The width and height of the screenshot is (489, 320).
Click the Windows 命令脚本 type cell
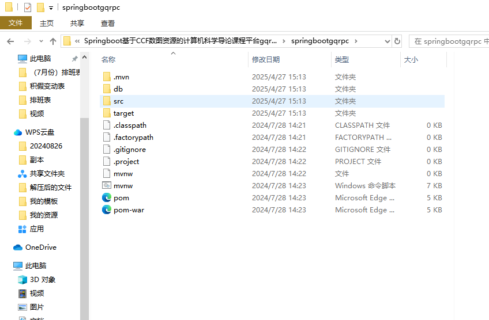[365, 185]
